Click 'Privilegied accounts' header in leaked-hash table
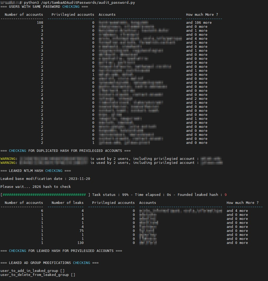 [113, 203]
